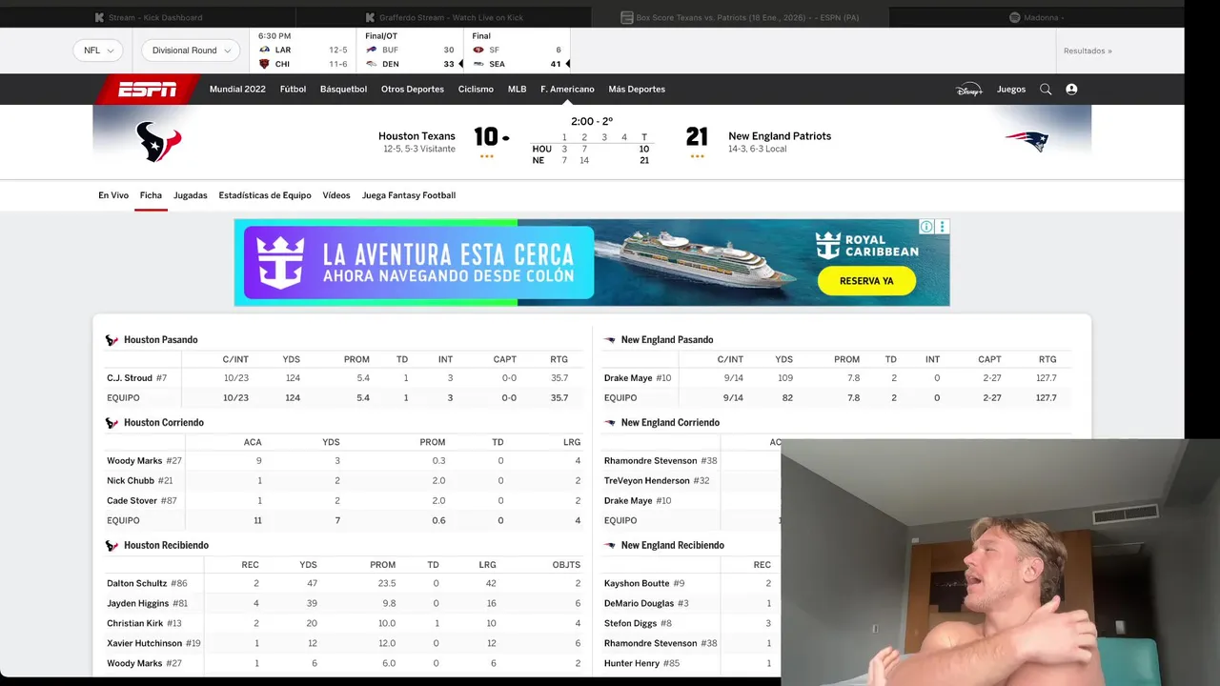Open Woody Marks rushing row link
The width and height of the screenshot is (1220, 686).
coord(134,461)
